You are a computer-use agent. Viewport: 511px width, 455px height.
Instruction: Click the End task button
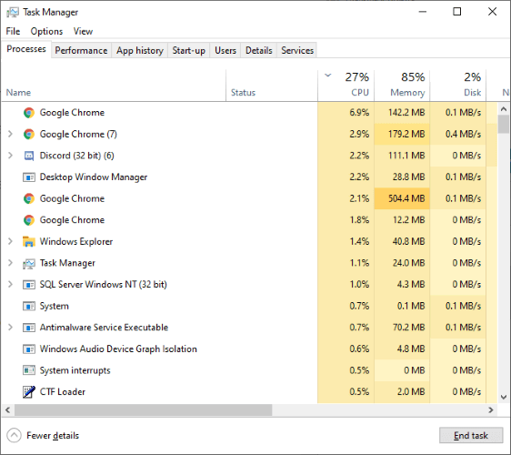(471, 435)
